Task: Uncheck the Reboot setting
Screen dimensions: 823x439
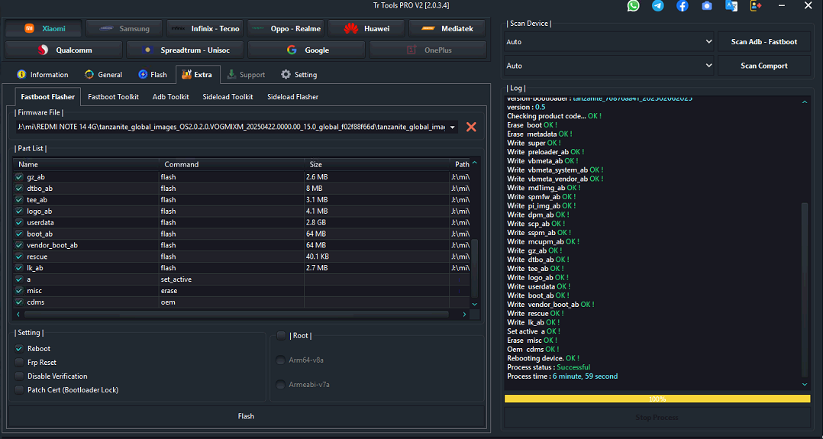Action: point(19,349)
